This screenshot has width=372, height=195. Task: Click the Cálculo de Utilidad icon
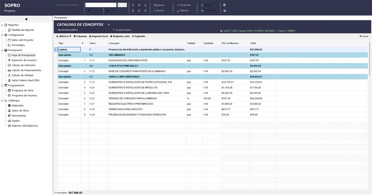point(9,75)
